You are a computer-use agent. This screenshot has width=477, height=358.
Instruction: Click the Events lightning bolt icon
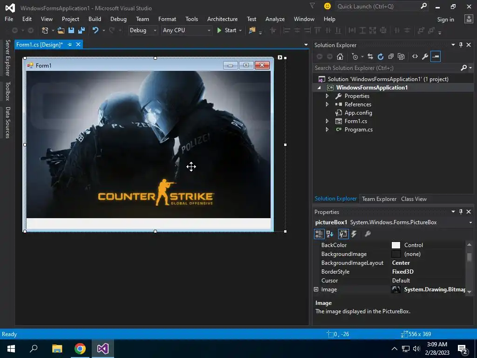click(354, 234)
